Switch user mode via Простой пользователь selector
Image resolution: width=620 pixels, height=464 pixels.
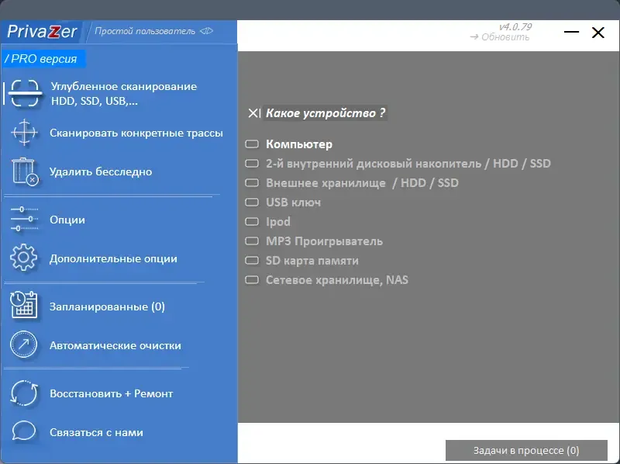click(153, 31)
